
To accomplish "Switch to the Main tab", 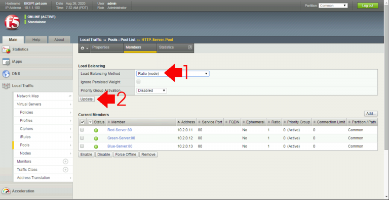I will coord(13,39).
